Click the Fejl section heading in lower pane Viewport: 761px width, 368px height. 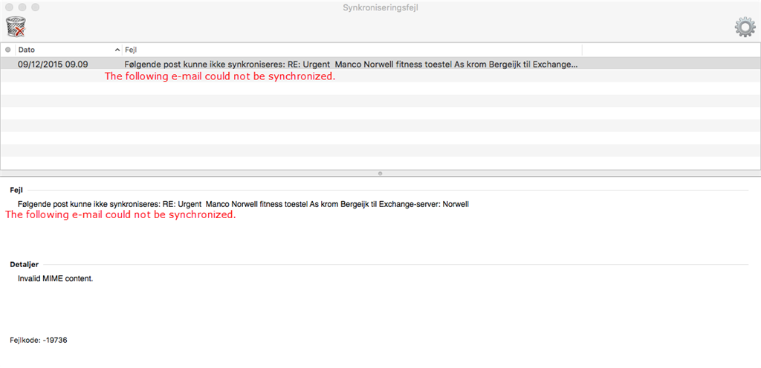tap(16, 190)
